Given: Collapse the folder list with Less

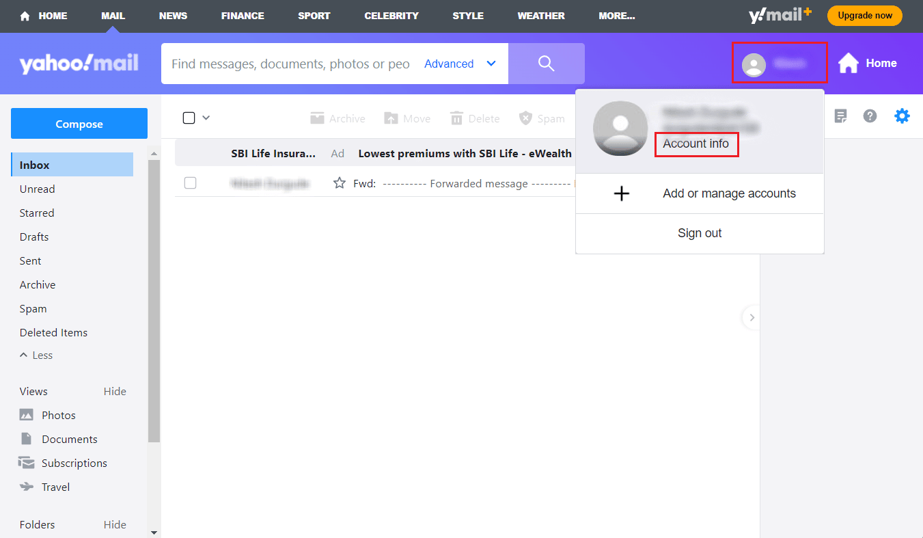Looking at the screenshot, I should click(x=36, y=355).
